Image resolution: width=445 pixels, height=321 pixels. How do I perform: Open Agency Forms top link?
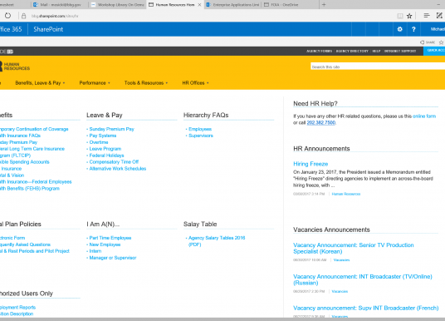coord(320,52)
